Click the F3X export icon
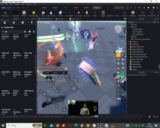This screenshot has height=128, width=160. pyautogui.click(x=123, y=90)
